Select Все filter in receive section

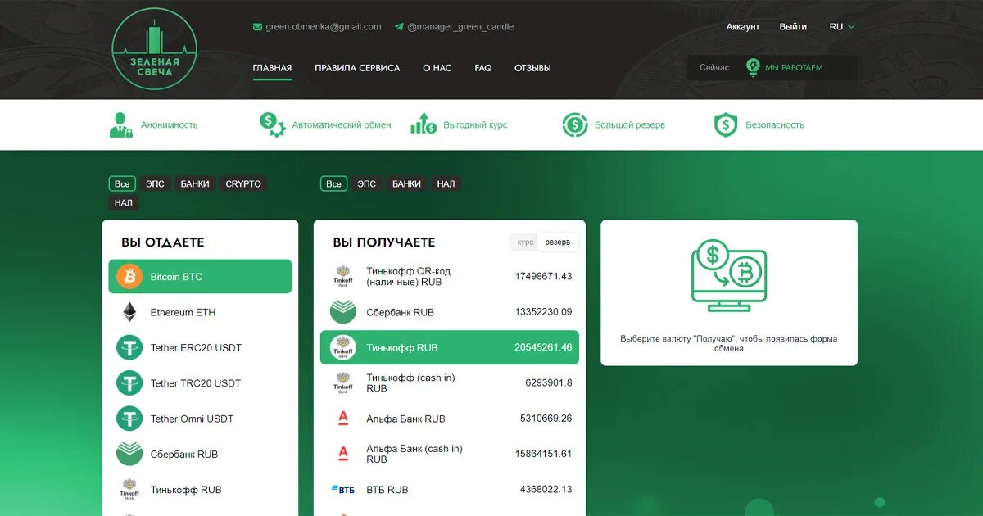tap(333, 183)
